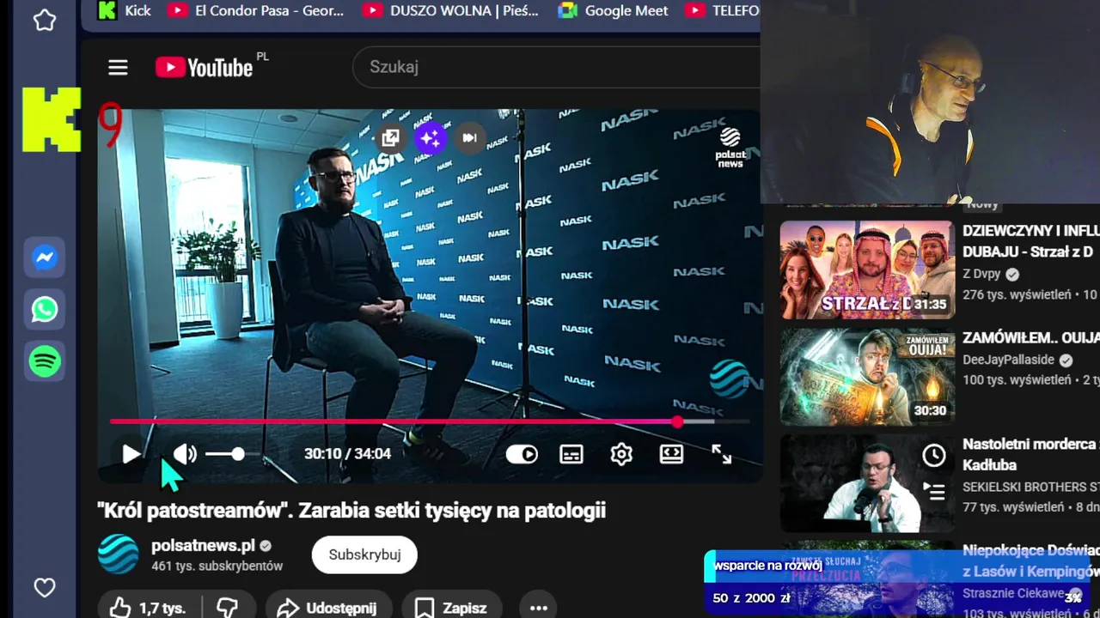Switch to the Google Meet tab
Image resolution: width=1100 pixels, height=618 pixels.
(x=613, y=10)
